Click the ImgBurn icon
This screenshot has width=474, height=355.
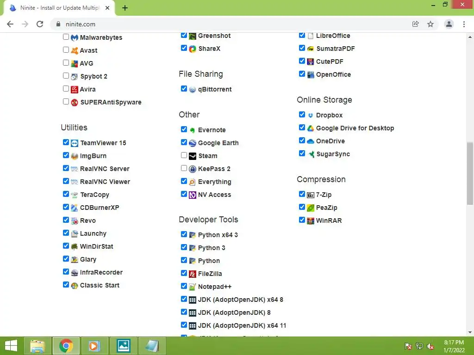point(75,156)
